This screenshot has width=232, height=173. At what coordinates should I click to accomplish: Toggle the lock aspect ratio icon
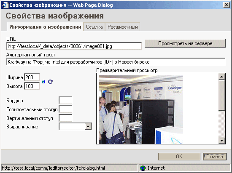(43, 82)
